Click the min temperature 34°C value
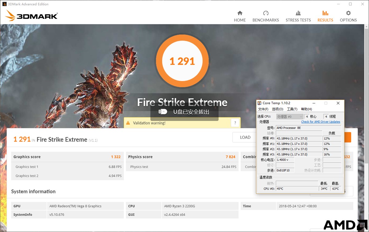The image size is (369, 232). [324, 189]
